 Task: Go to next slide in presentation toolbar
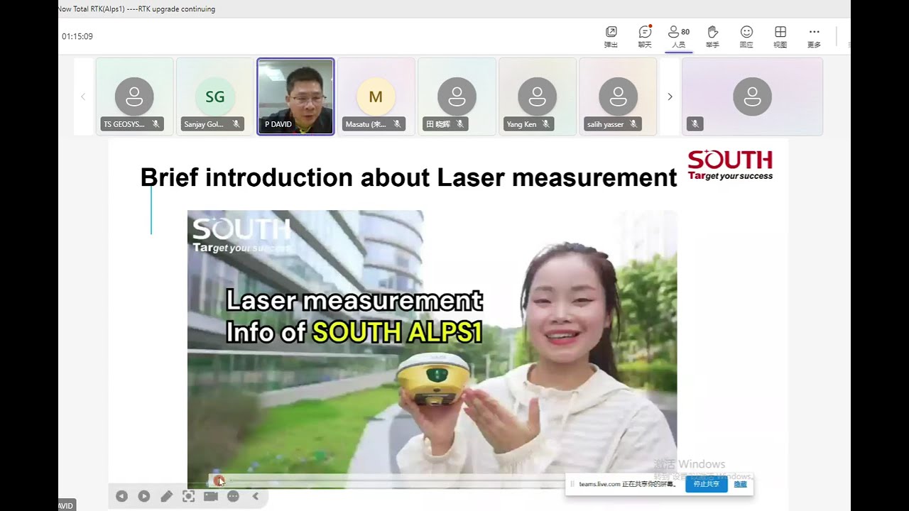pyautogui.click(x=143, y=496)
